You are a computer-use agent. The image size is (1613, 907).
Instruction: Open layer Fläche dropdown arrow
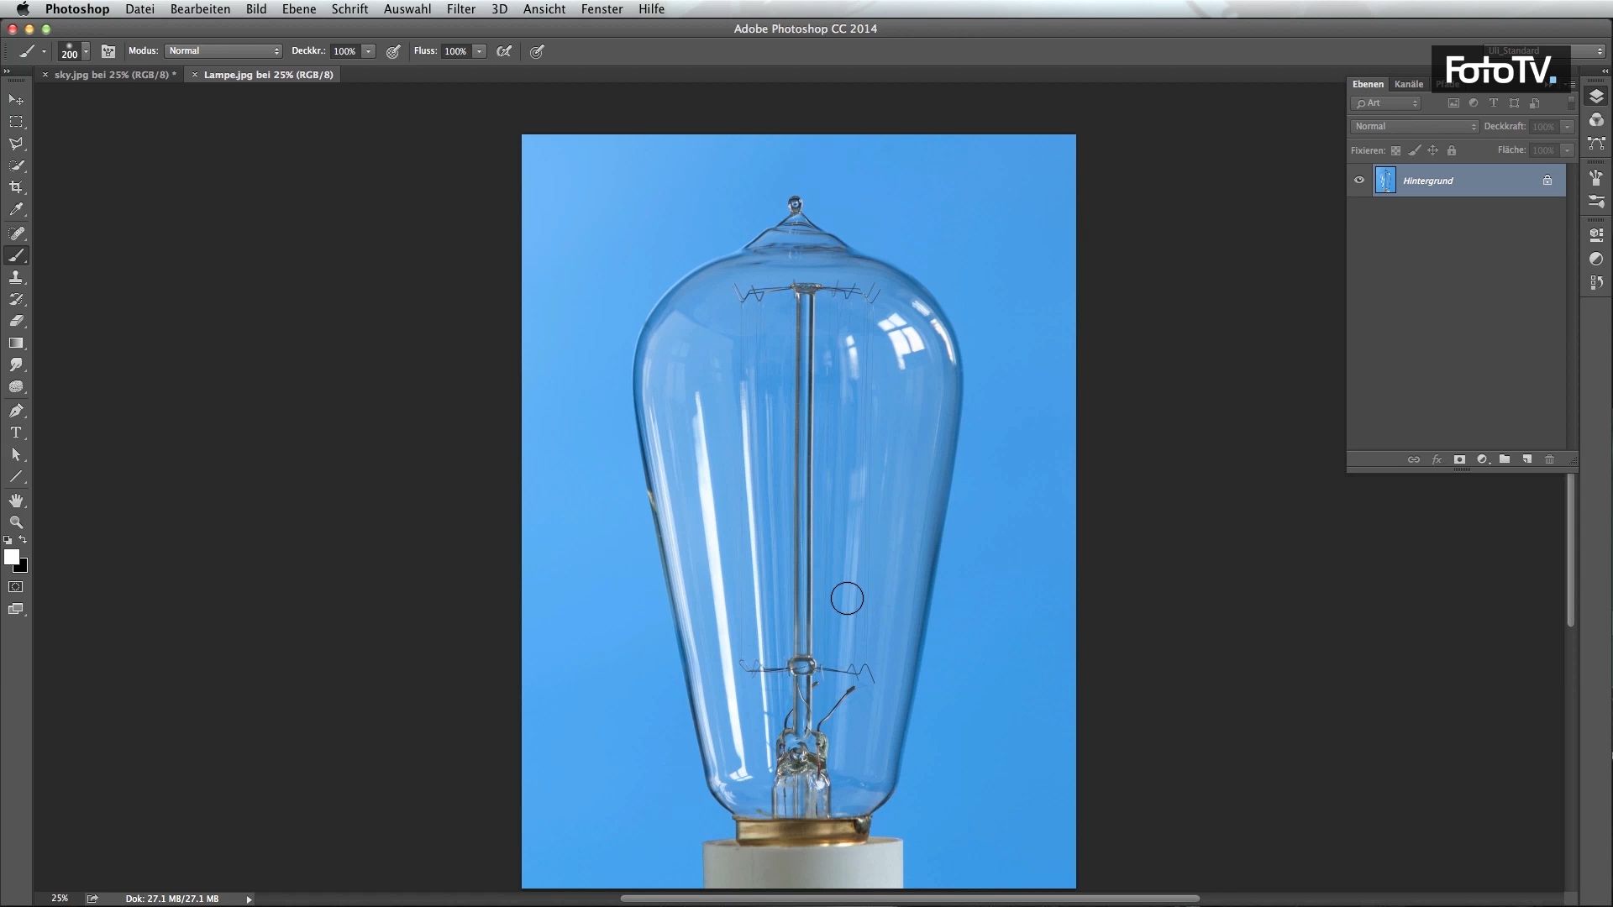[x=1567, y=150]
